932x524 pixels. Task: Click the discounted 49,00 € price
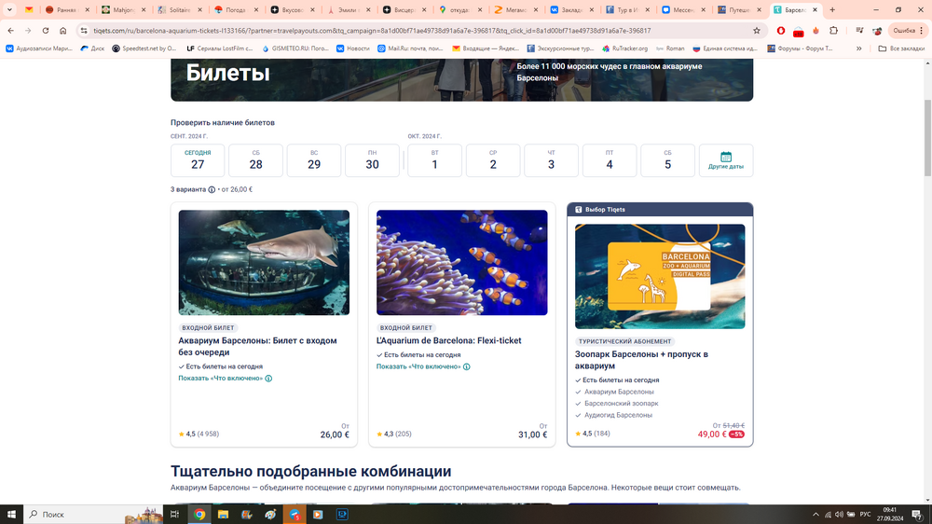[x=712, y=434]
